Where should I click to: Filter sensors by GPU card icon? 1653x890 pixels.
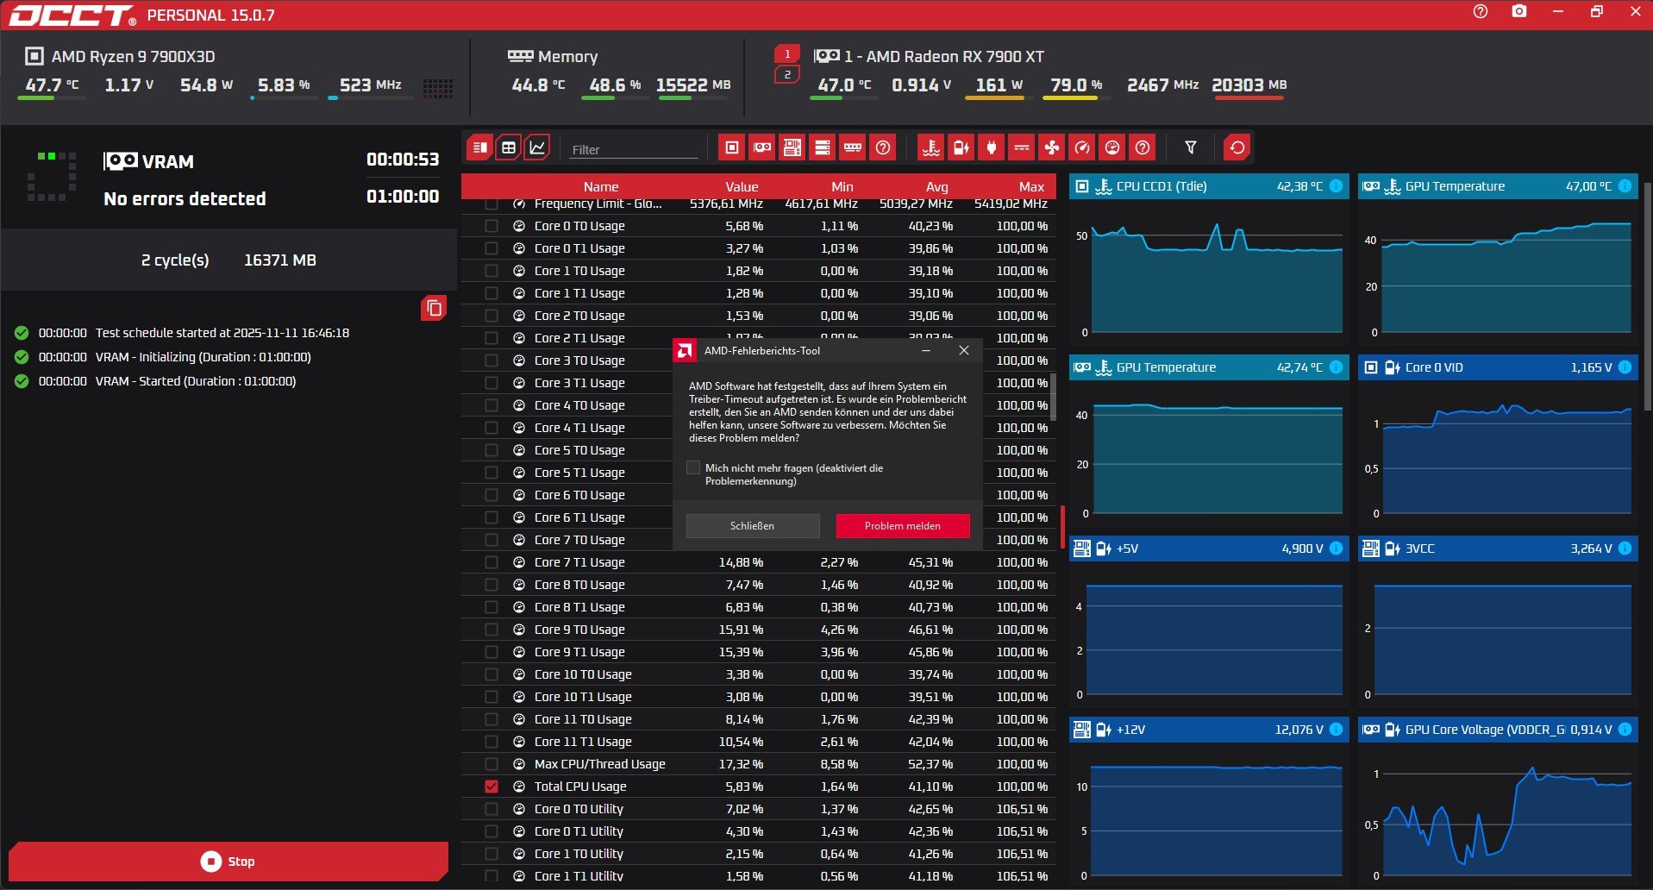762,147
